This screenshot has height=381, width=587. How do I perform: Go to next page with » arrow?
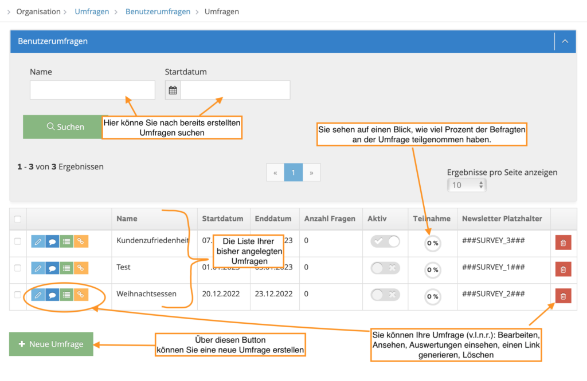tap(311, 173)
